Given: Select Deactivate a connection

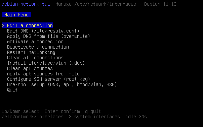Looking at the screenshot, I should pos(38,47).
